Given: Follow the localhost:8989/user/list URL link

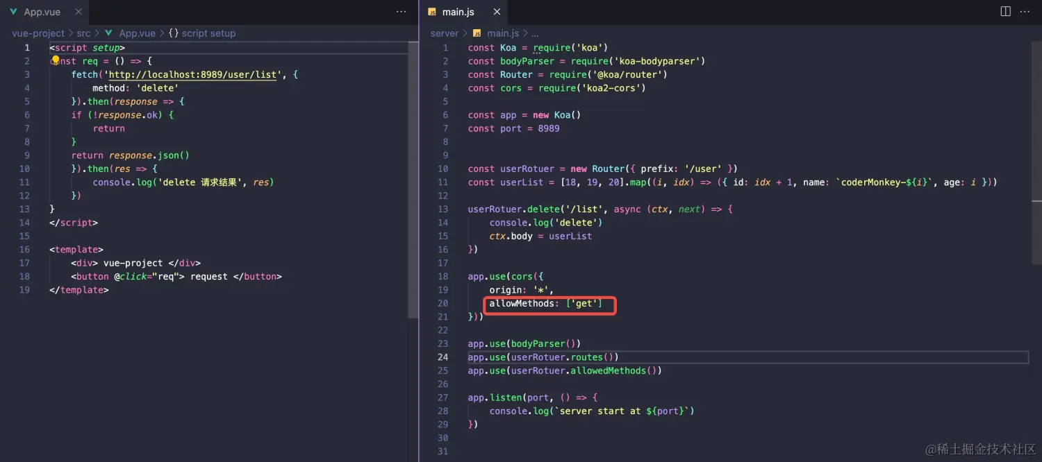Looking at the screenshot, I should click(193, 74).
